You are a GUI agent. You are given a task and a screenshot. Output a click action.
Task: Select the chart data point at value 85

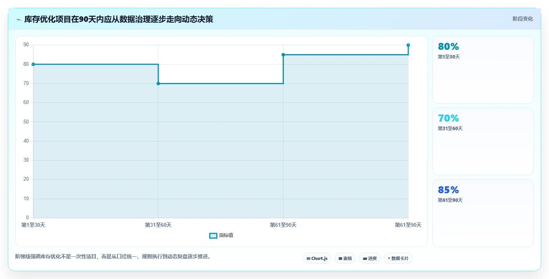point(283,55)
